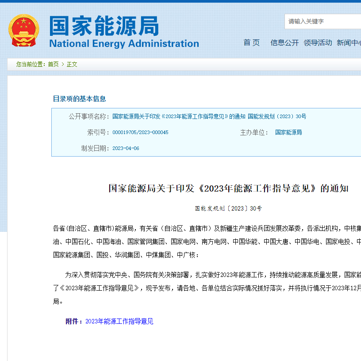
Task: Open the 首页 navigation item
Action: 251,42
